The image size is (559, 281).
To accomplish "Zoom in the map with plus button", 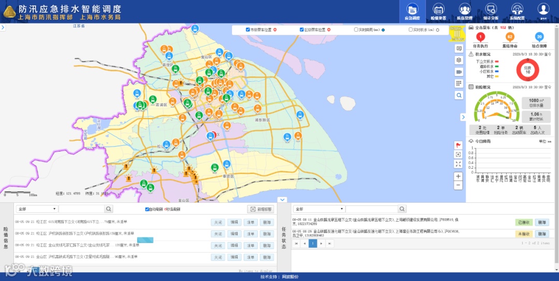I will click(x=458, y=176).
